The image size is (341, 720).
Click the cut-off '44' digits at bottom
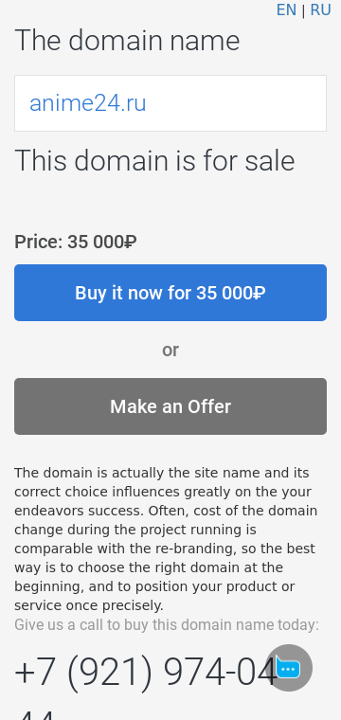point(36,714)
